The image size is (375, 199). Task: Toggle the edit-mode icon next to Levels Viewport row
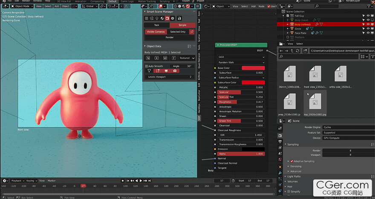158,71
